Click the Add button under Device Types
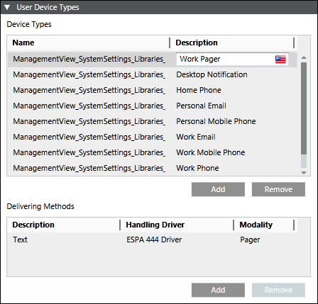This screenshot has width=318, height=304. [218, 189]
